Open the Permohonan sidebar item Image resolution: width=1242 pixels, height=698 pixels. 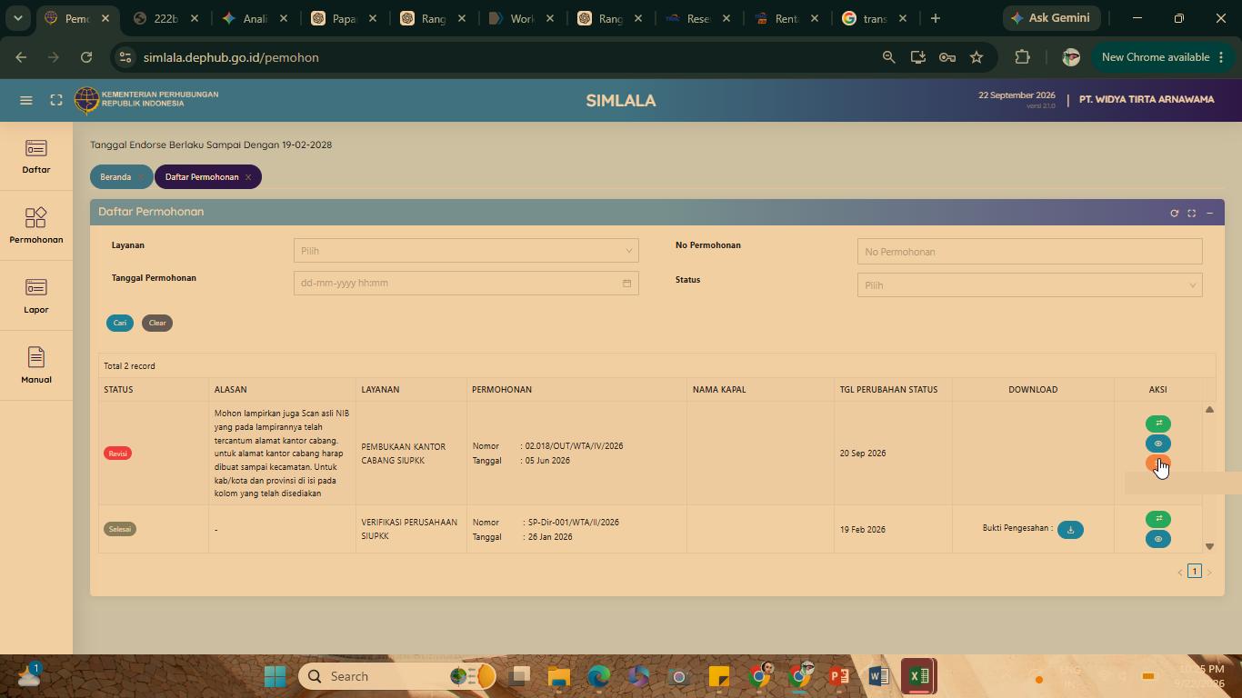click(x=36, y=226)
